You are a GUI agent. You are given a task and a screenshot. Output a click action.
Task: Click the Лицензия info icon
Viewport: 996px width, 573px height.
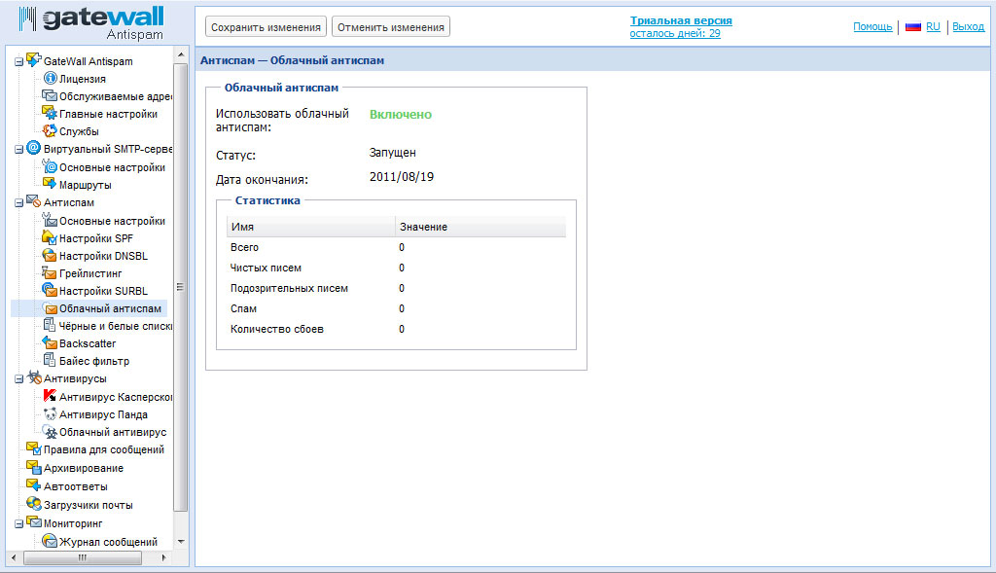[x=50, y=78]
